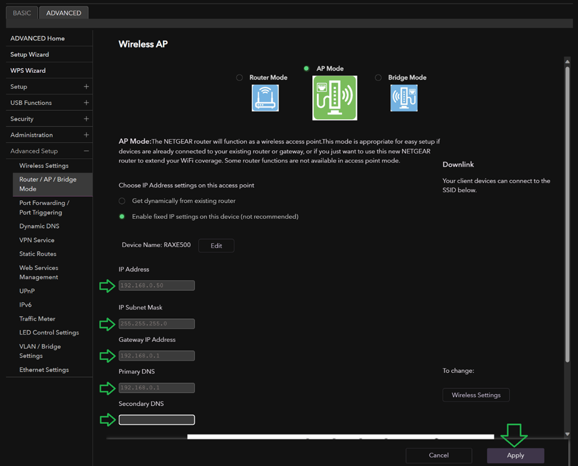This screenshot has width=578, height=466.
Task: Click the Secondary DNS input field
Action: 157,420
